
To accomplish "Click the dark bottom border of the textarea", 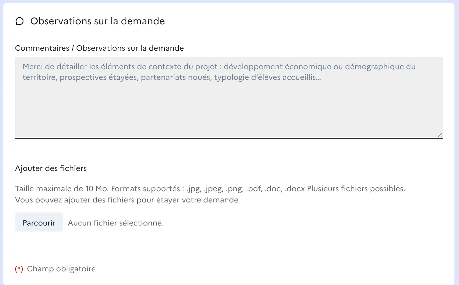I will 229,138.
